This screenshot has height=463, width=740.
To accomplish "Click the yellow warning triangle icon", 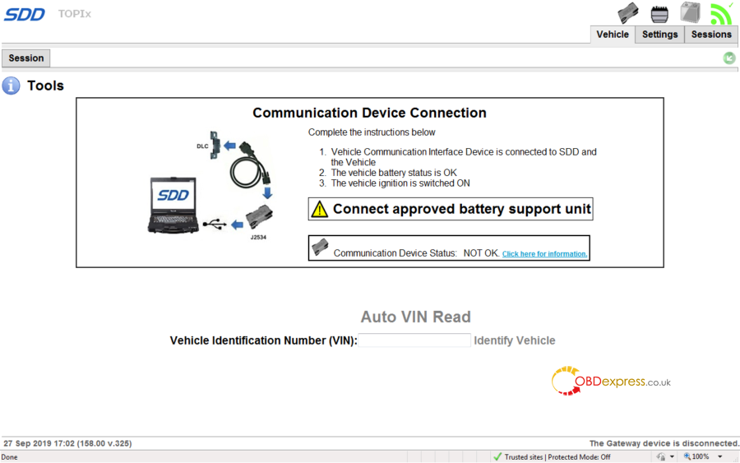I will click(x=320, y=209).
